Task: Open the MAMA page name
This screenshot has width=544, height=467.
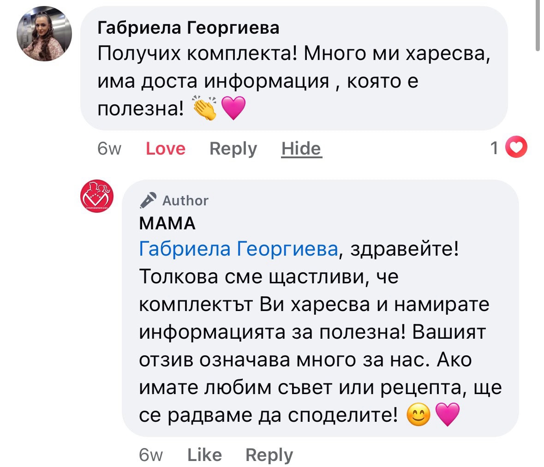Action: 167,223
